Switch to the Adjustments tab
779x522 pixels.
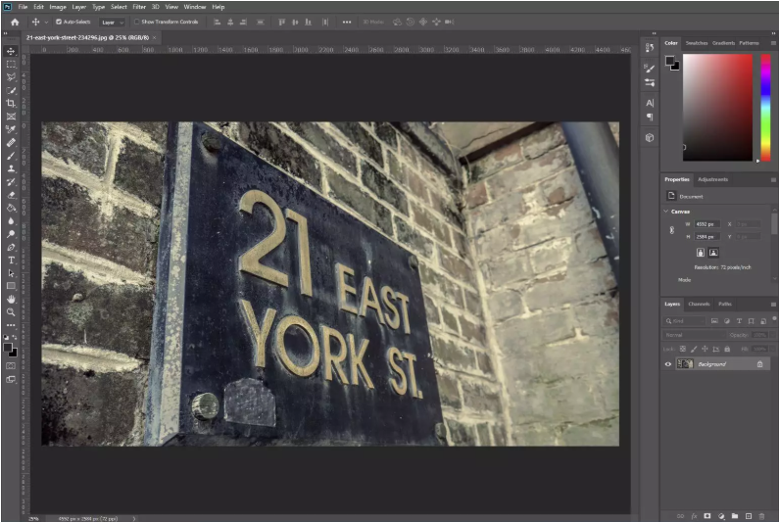[712, 179]
